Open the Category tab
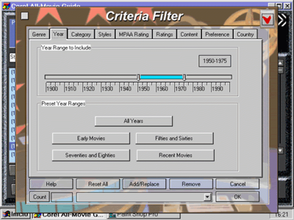This screenshot has height=220, width=294. (81, 34)
